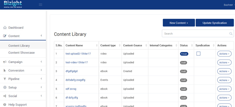Check syndication box for test upload2-15Mar17
235x107 pixels.
[199, 54]
